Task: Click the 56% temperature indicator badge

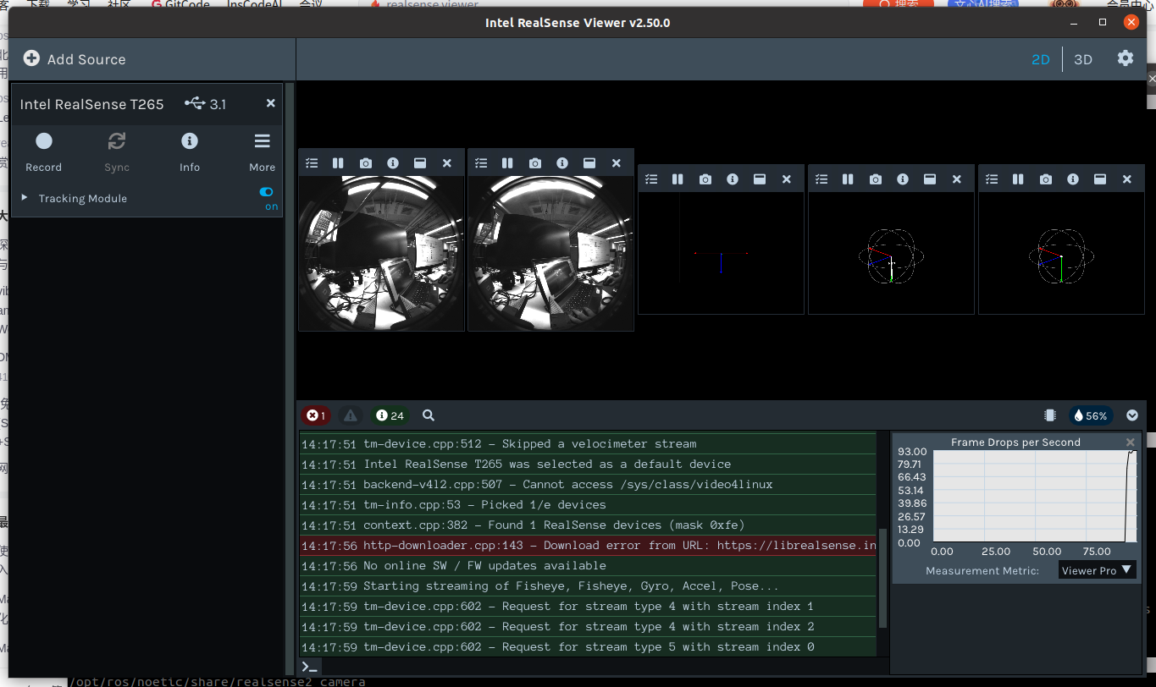Action: click(1091, 415)
